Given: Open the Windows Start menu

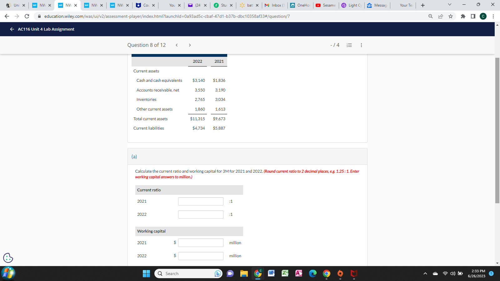Looking at the screenshot, I should pyautogui.click(x=146, y=274).
